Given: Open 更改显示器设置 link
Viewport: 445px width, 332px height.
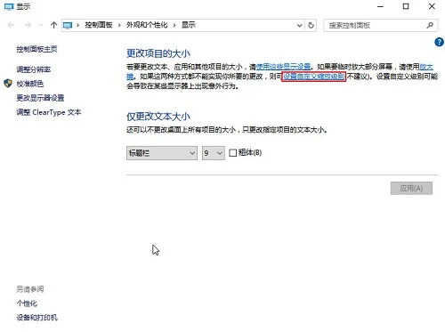Looking at the screenshot, I should [x=40, y=98].
